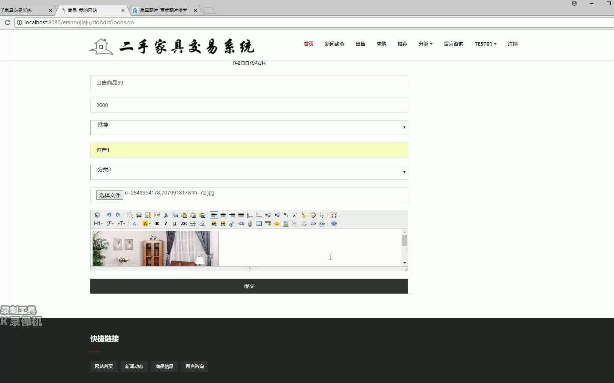Screen dimensions: 614x383
Task: Click the redo arrow in editor toolbar
Action: 118,215
